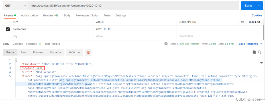Click the copy response icon
Image resolution: width=269 pixels, height=104 pixels.
pos(254,52)
